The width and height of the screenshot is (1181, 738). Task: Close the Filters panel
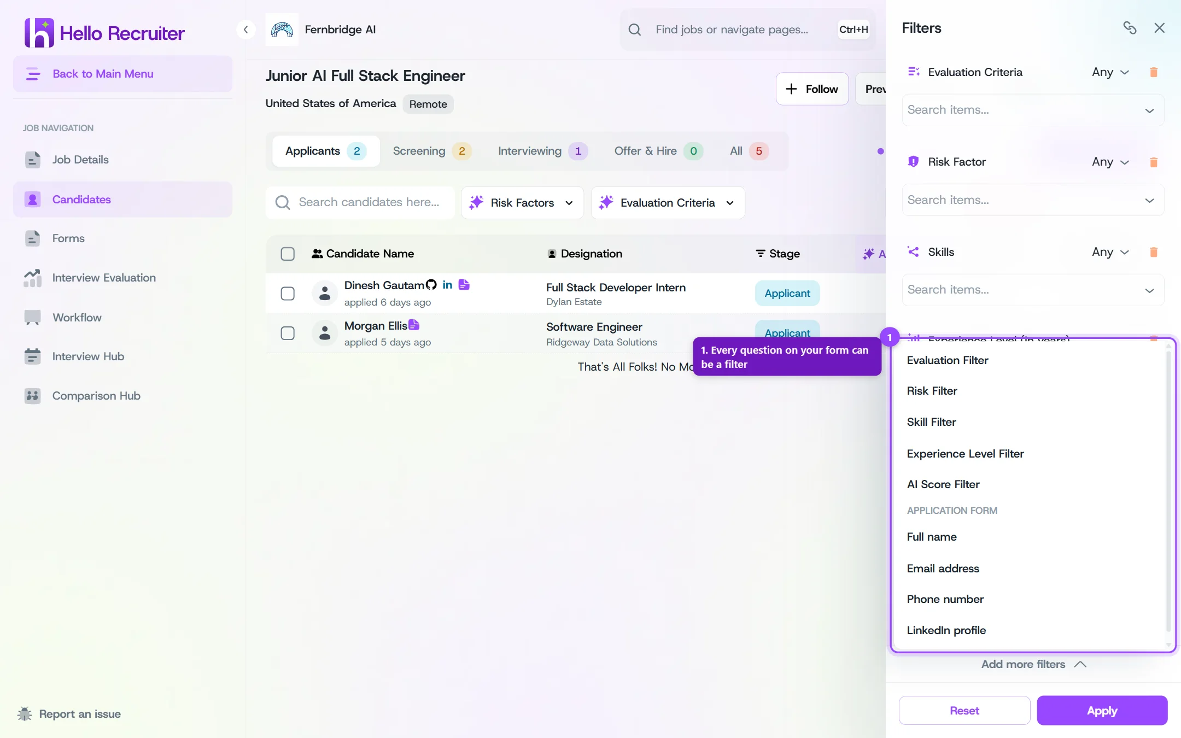1159,28
